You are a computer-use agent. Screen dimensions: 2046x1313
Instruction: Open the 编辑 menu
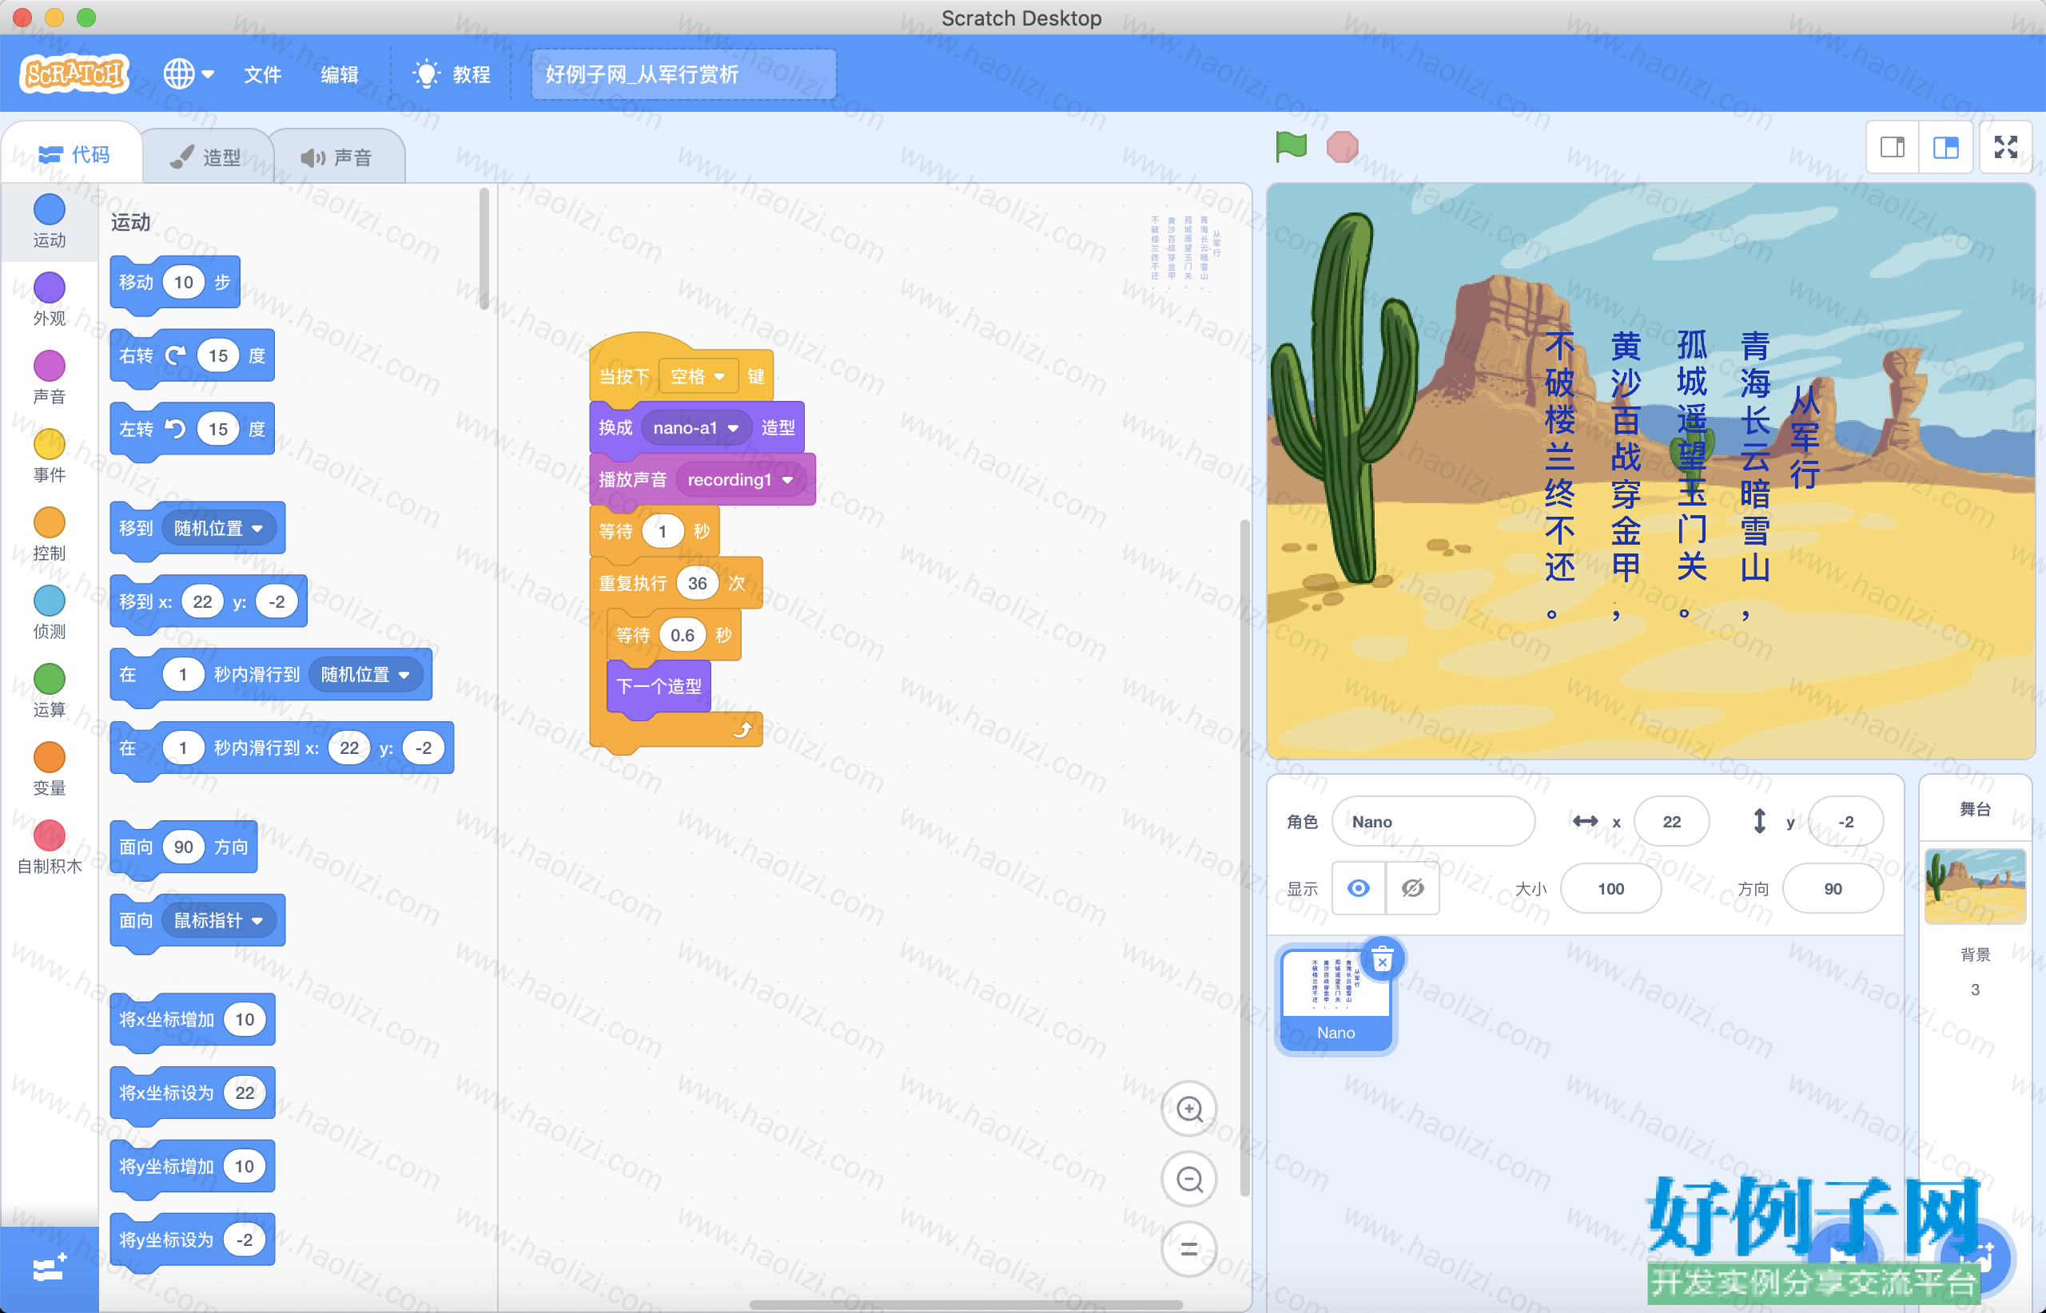340,74
